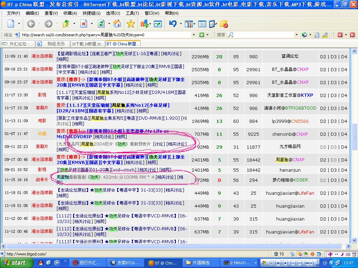
Task: Click the henanjun publisher link
Action: [x=290, y=170]
